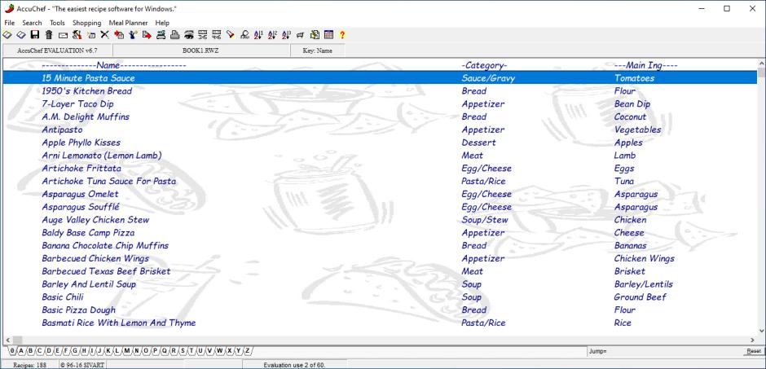Click the first open-book icon in toolbar

pos(7,35)
